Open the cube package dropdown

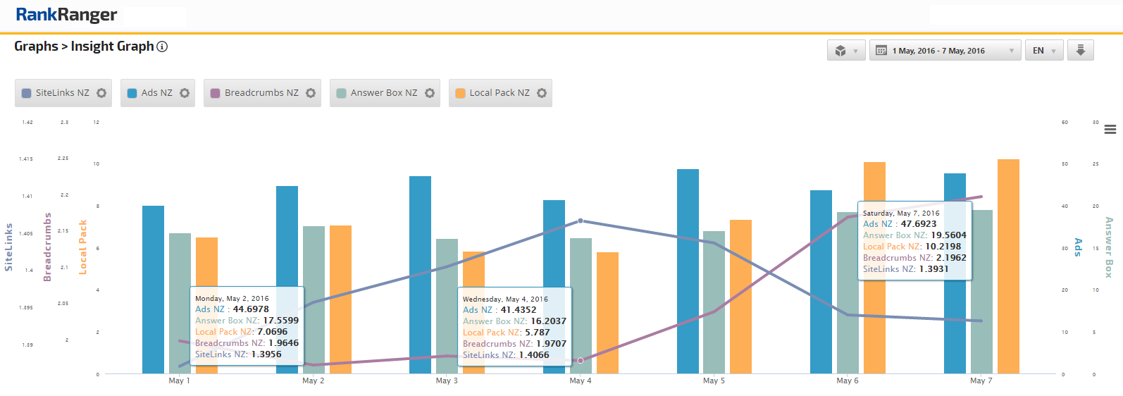pyautogui.click(x=845, y=51)
